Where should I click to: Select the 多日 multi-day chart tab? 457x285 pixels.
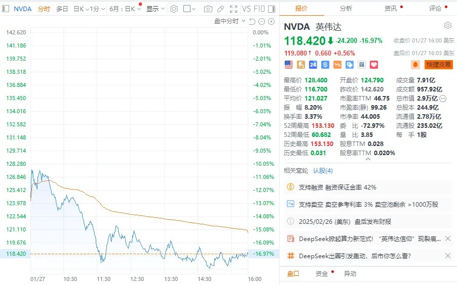[x=62, y=9]
